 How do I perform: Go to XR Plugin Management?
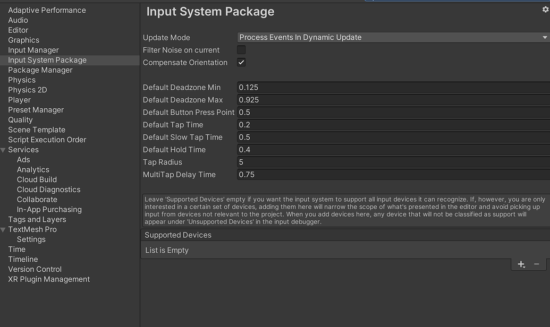[49, 279]
